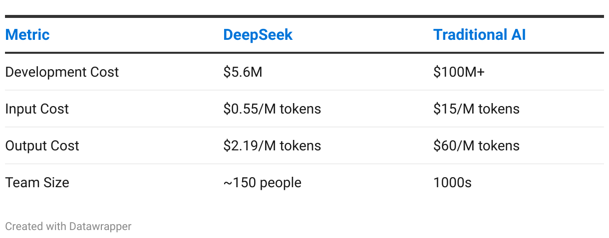This screenshot has height=238, width=609.
Task: Click the Metric column header
Action: point(27,35)
